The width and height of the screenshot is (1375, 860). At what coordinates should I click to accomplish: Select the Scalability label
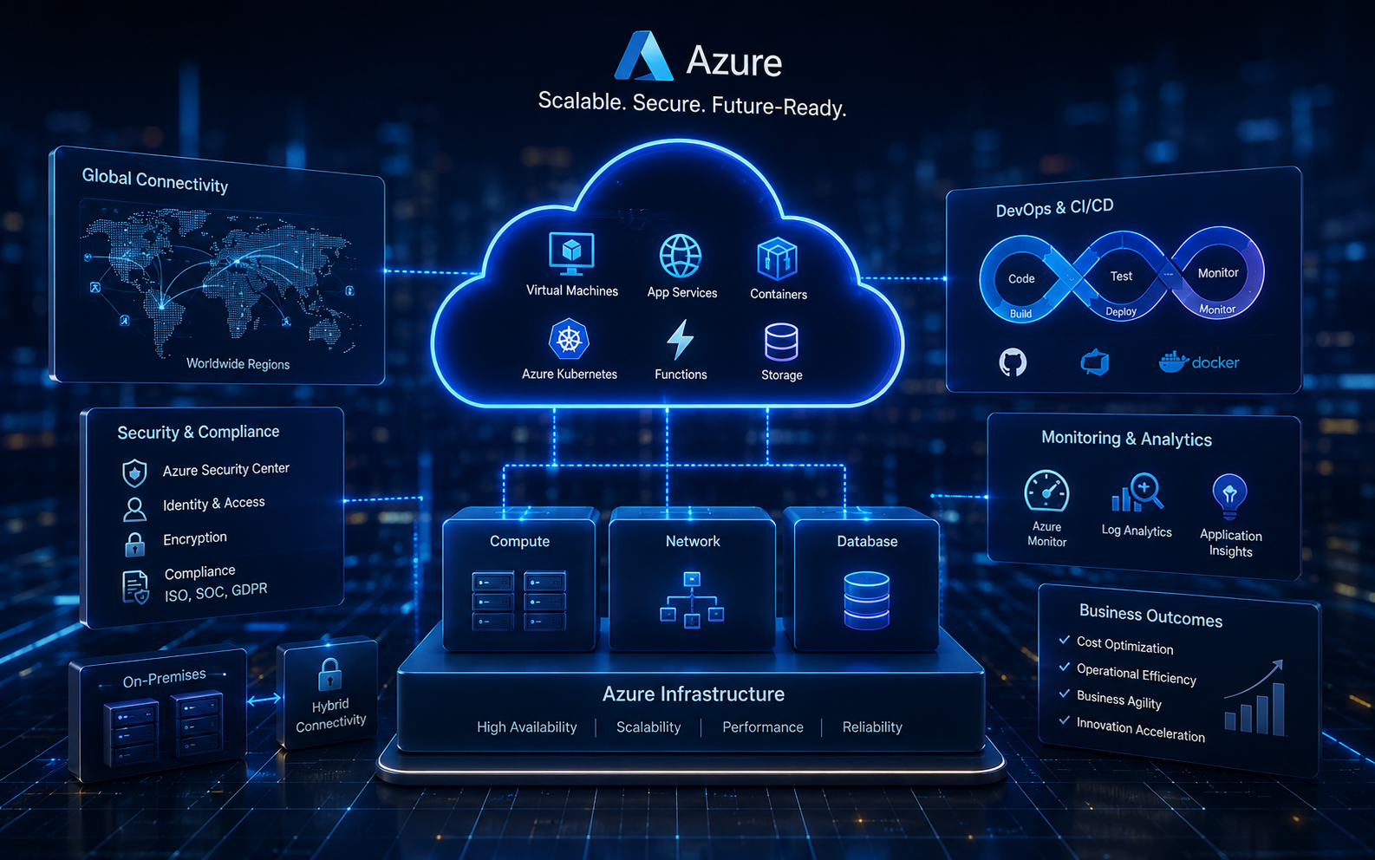[648, 727]
